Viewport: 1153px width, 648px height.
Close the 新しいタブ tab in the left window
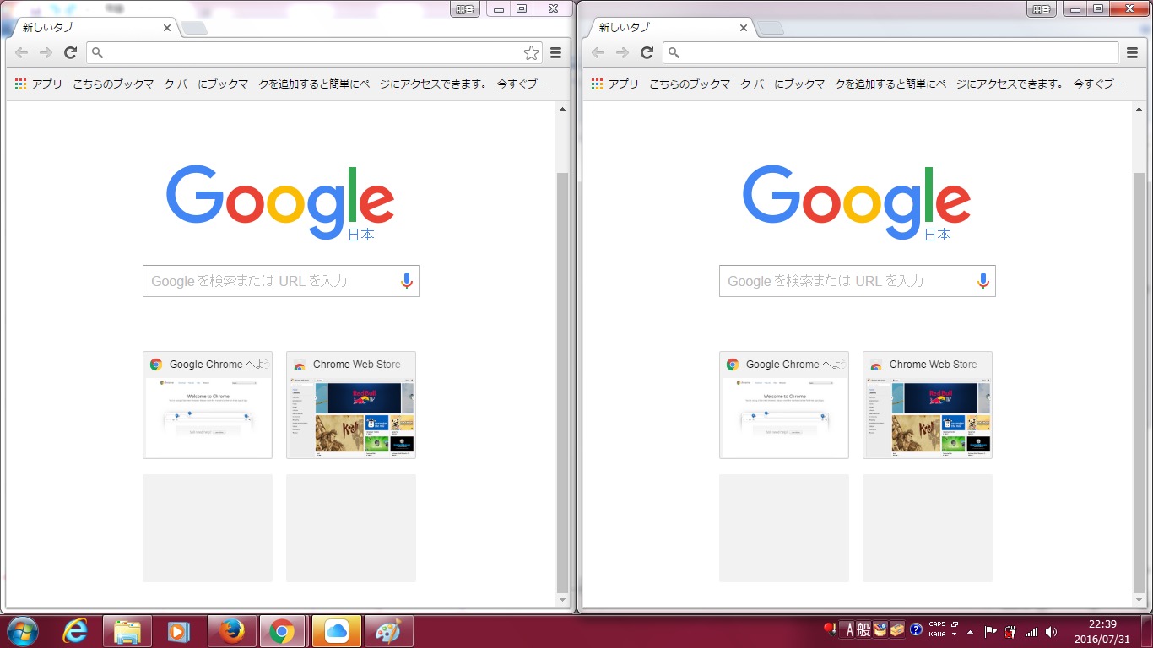point(166,28)
